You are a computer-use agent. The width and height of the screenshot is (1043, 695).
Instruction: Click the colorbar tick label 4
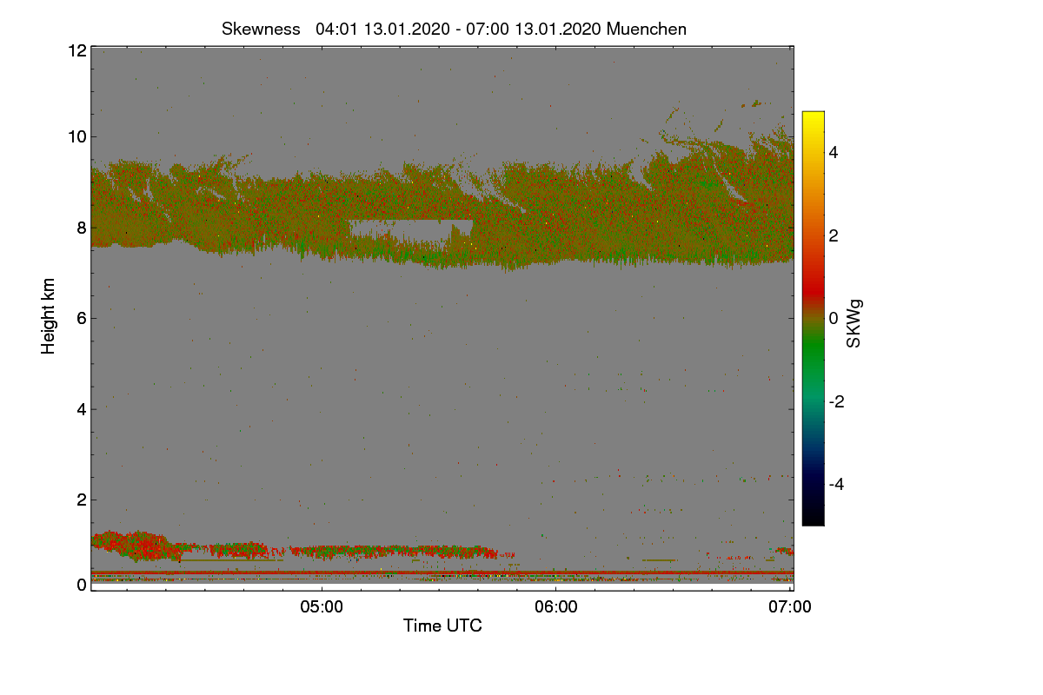(x=835, y=153)
